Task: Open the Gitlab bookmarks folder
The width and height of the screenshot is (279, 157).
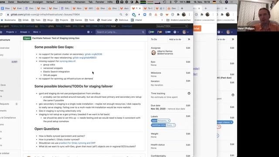Action: 24,20
